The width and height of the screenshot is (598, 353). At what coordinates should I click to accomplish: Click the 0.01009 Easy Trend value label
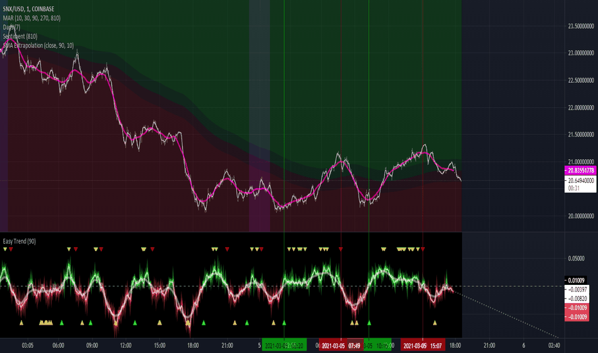(576, 280)
